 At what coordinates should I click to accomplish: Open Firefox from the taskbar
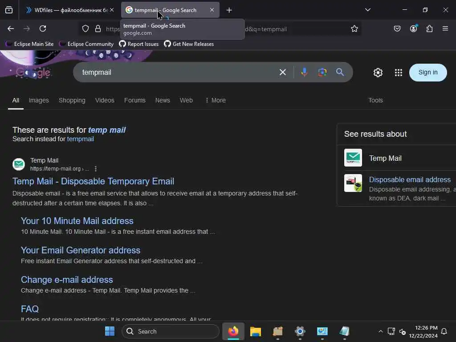click(x=233, y=331)
